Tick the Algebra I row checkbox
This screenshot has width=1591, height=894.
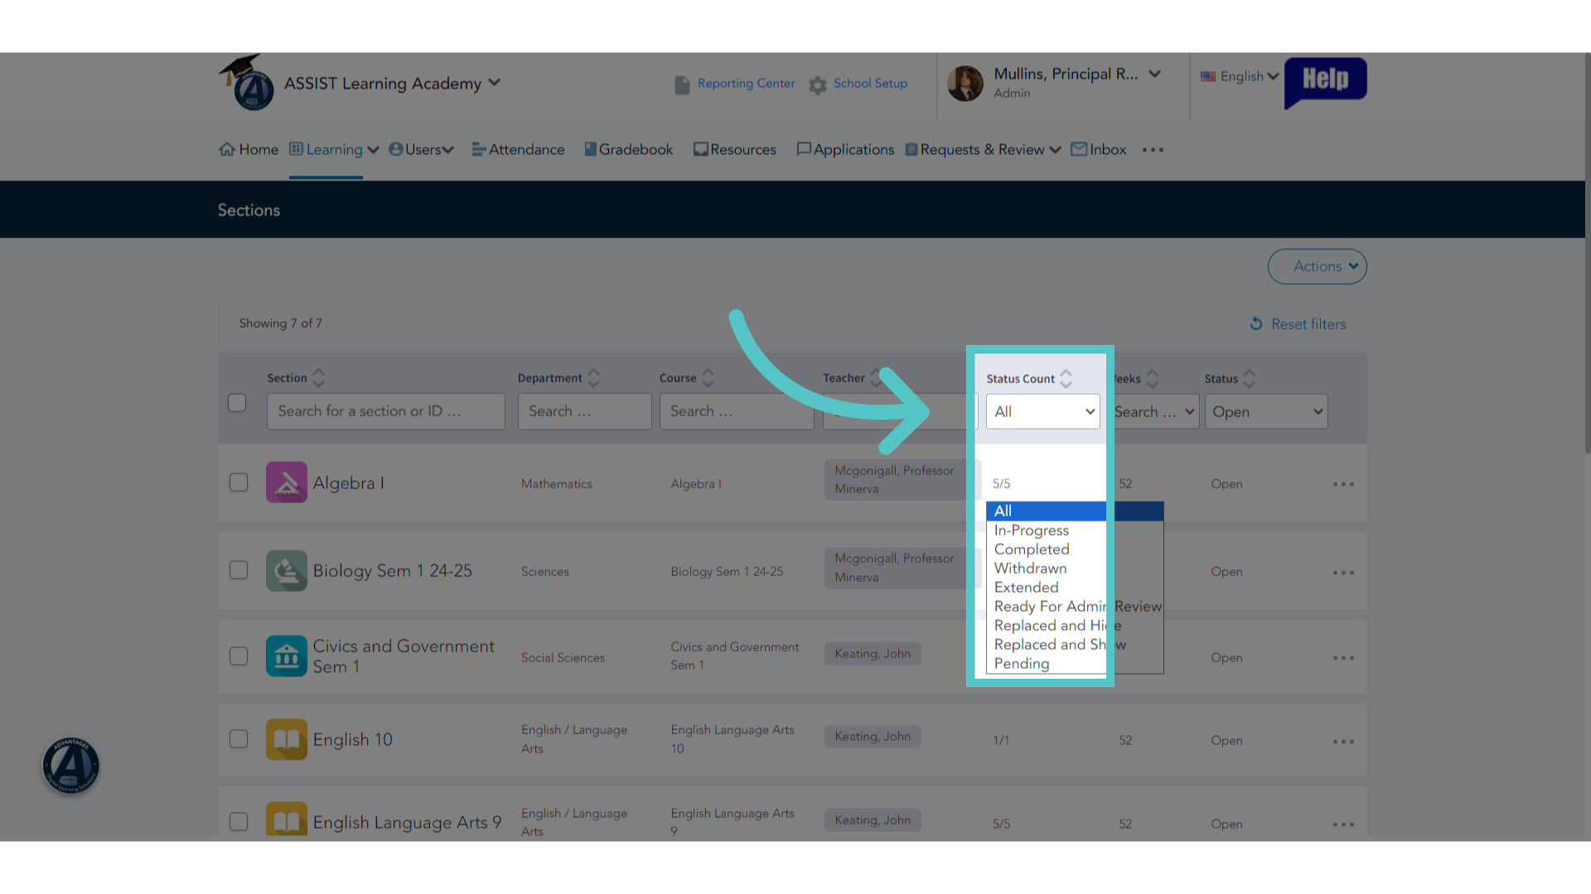[239, 483]
